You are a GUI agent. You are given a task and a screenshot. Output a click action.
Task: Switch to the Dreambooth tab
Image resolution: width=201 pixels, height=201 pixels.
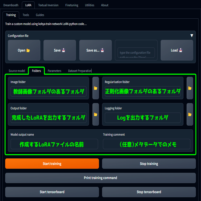[11, 5]
